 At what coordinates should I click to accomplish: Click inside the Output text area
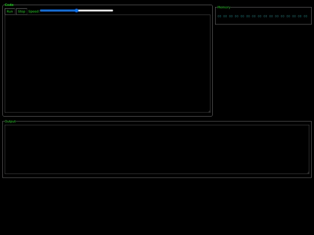pos(157,149)
